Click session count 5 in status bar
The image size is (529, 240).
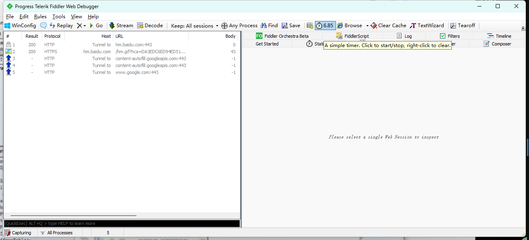tap(108, 233)
